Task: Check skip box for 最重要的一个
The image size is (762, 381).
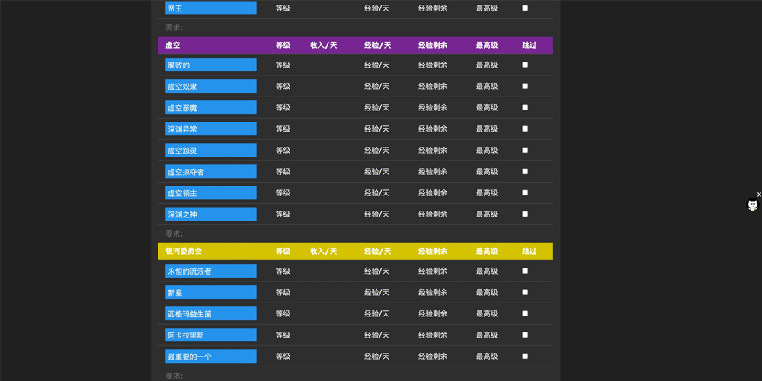Action: click(525, 356)
